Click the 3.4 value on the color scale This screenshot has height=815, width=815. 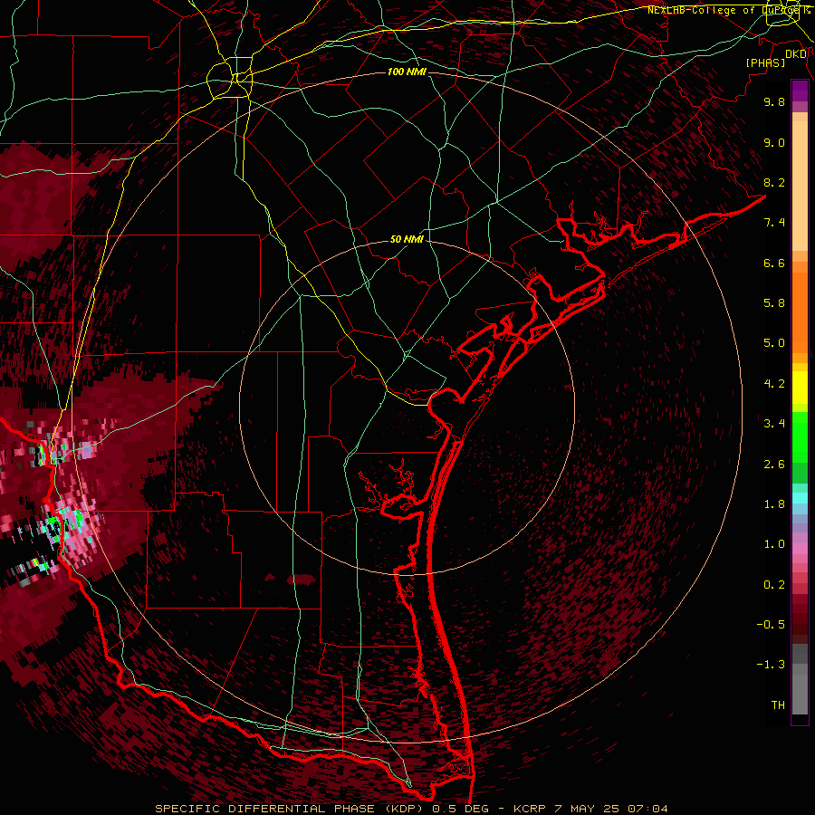pyautogui.click(x=774, y=424)
